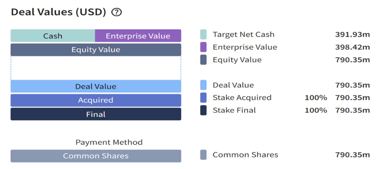
Task: Click the Stake Acquired legend swatch
Action: [203, 98]
